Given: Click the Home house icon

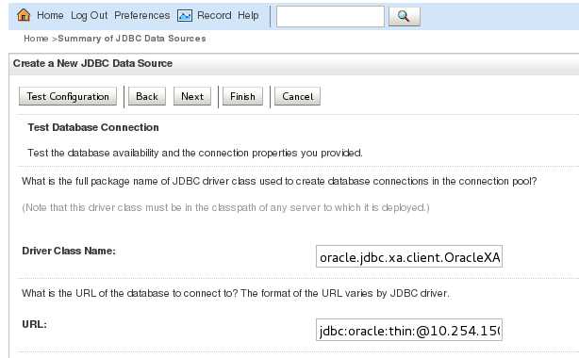Looking at the screenshot, I should (x=24, y=15).
